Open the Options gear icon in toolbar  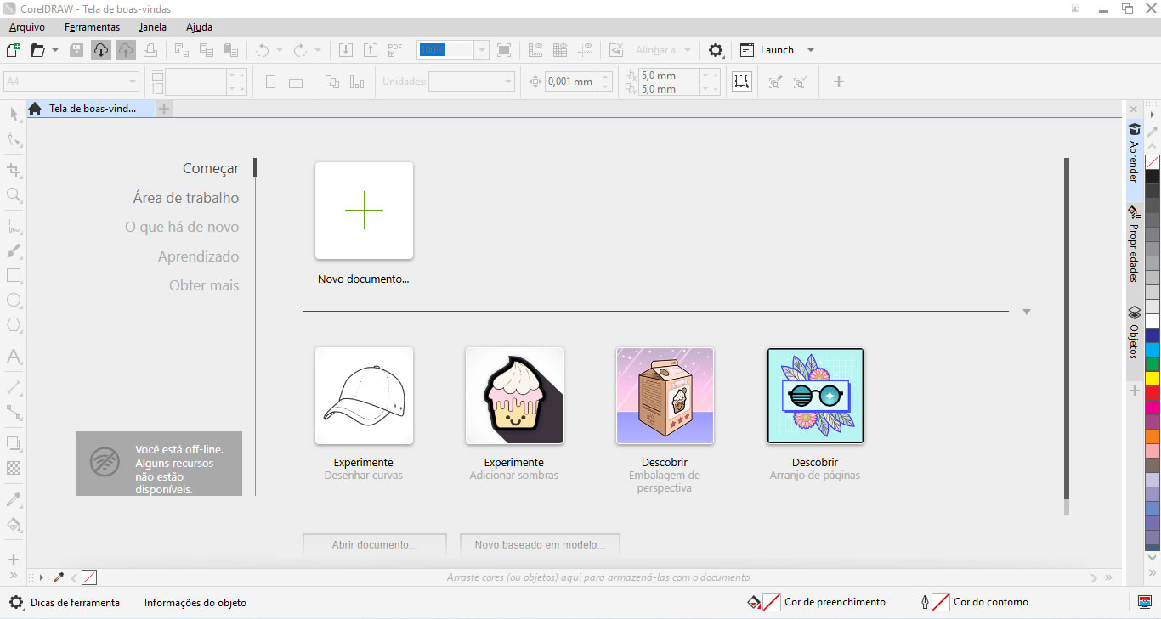point(716,50)
